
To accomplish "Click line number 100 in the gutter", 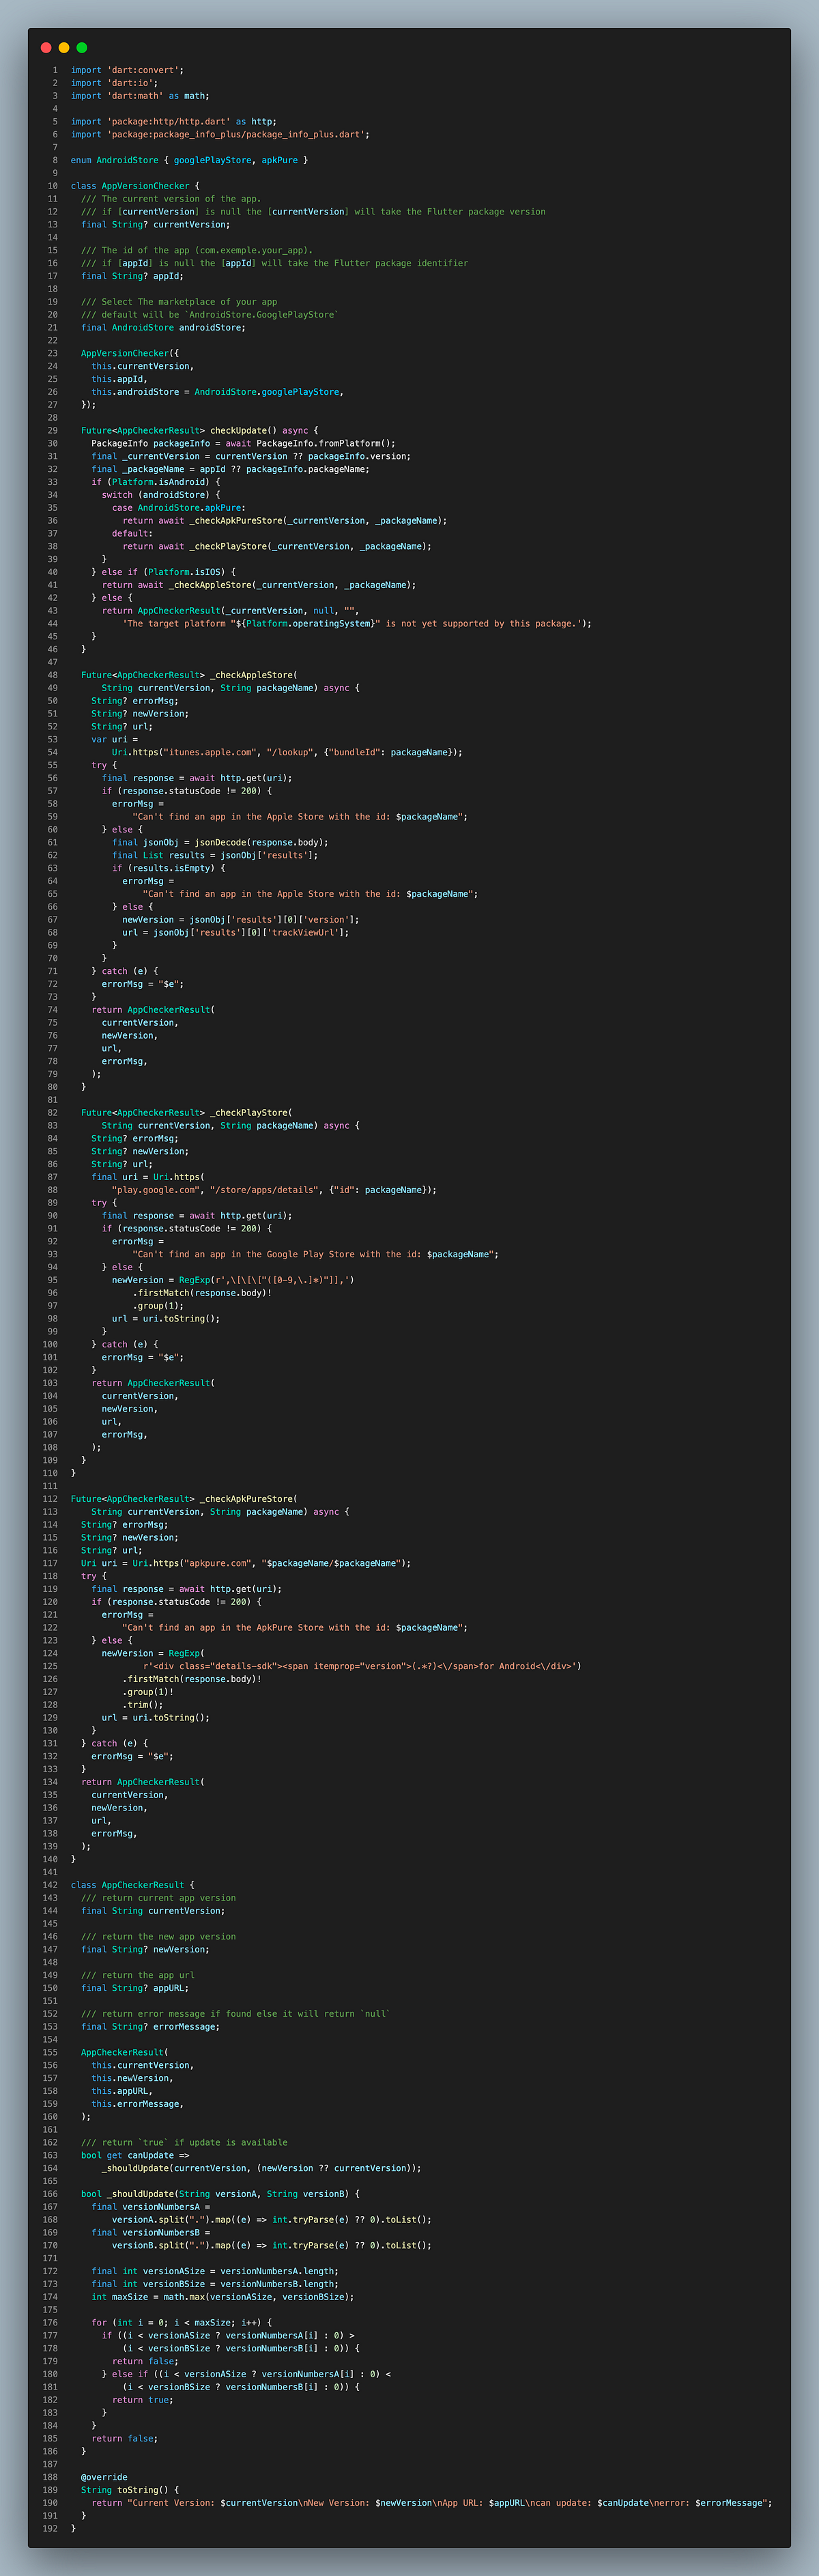I will (x=50, y=1344).
